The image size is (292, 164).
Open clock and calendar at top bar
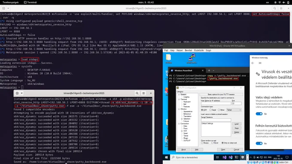tap(146, 3)
